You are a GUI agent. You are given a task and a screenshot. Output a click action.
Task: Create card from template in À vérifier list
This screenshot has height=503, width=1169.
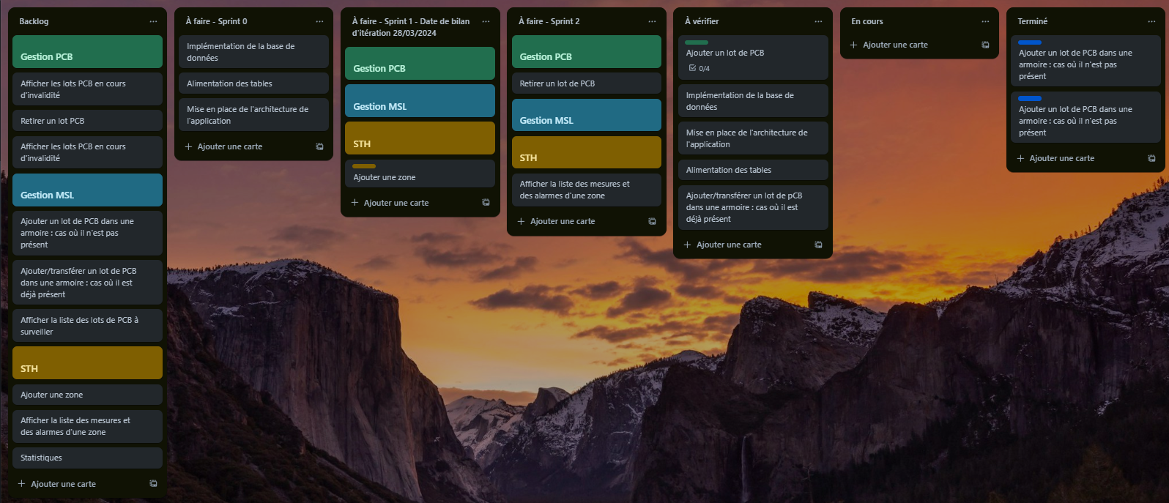[818, 245]
